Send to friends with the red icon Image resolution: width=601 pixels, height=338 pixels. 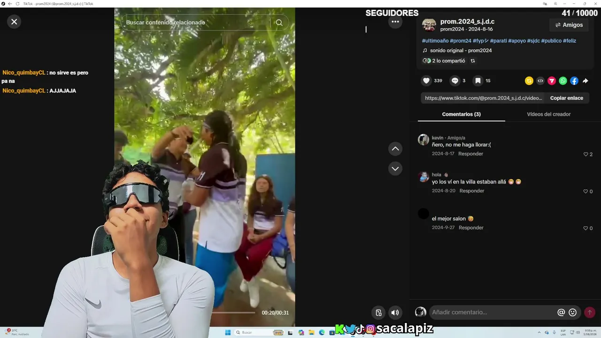point(552,81)
